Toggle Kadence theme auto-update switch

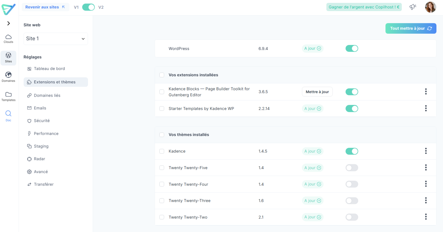(x=352, y=151)
